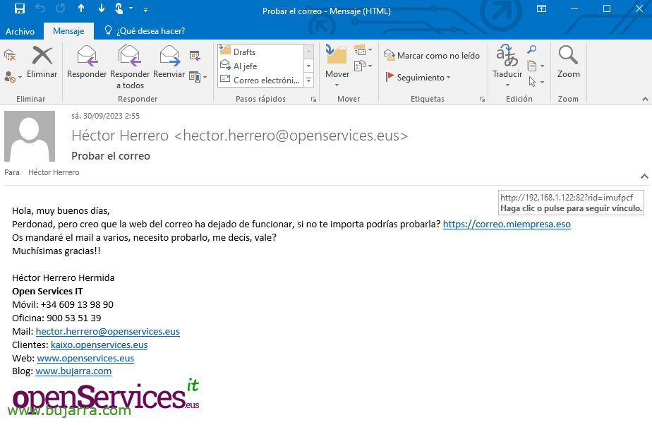Screen dimensions: 652x425
Task: Click Marcar como no leído
Action: [x=432, y=55]
